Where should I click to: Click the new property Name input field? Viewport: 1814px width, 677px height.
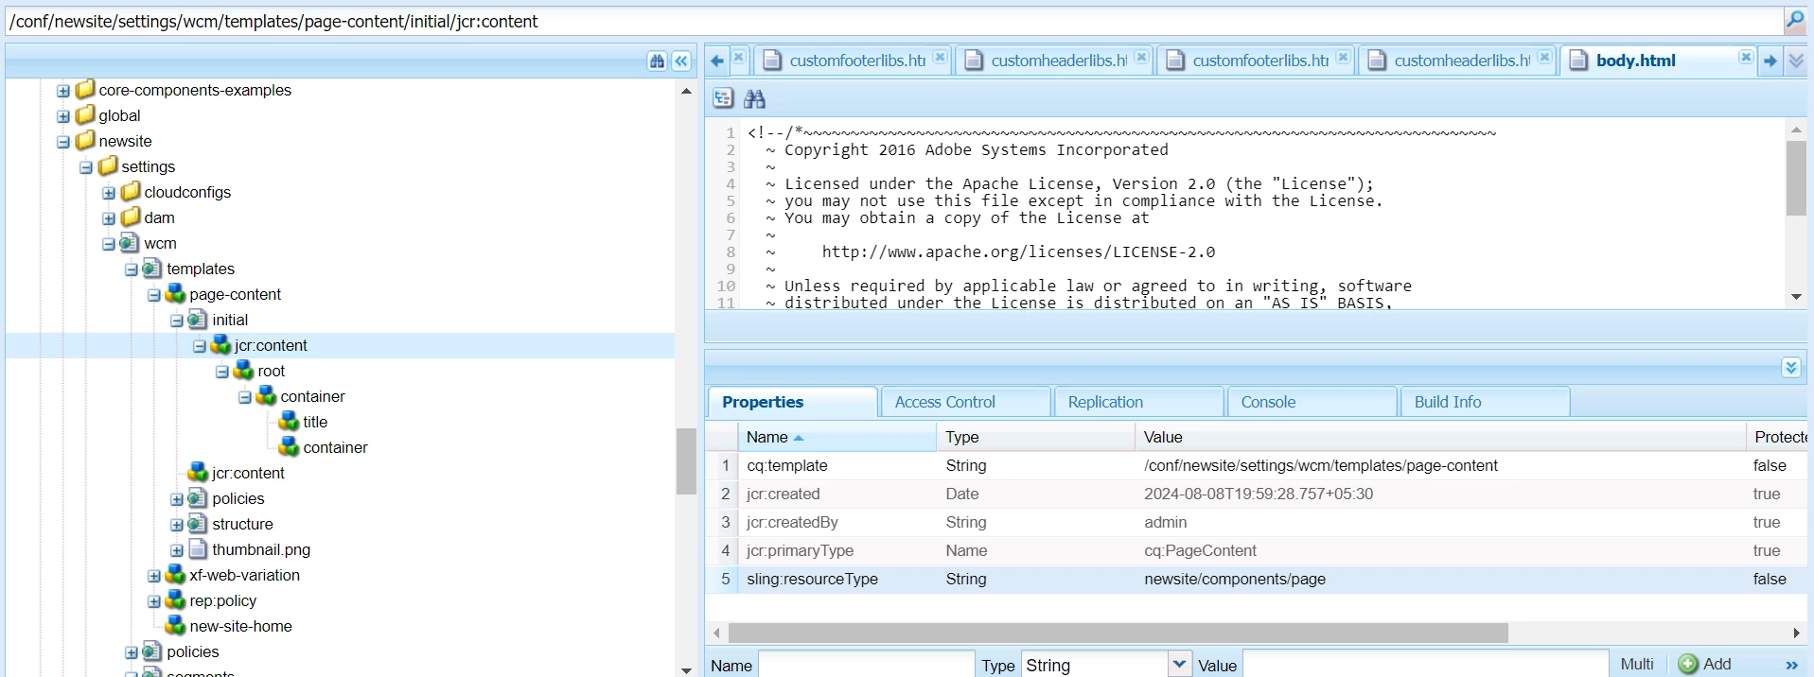click(866, 664)
